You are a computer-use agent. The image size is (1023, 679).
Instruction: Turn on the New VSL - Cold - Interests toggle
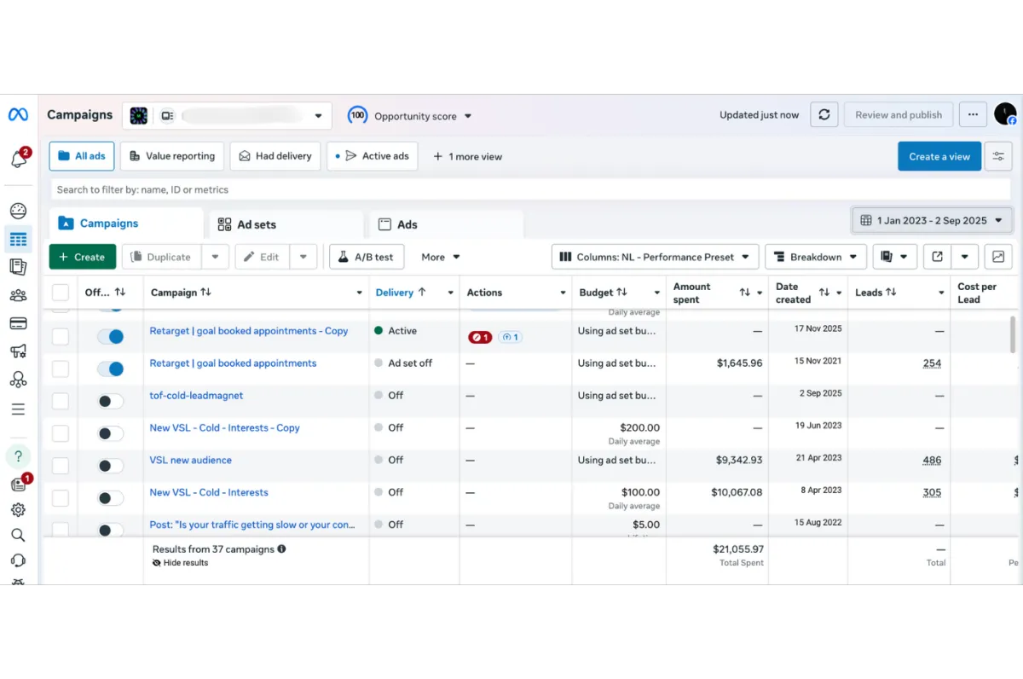click(x=110, y=498)
